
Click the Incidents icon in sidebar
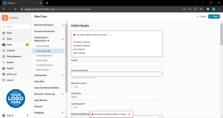click(x=4, y=51)
